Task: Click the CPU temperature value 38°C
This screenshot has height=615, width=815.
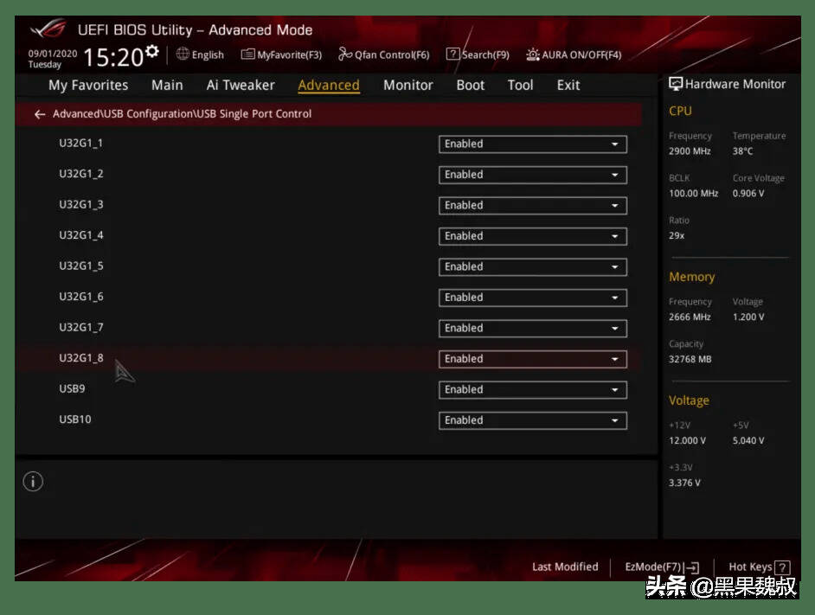Action: 742,151
